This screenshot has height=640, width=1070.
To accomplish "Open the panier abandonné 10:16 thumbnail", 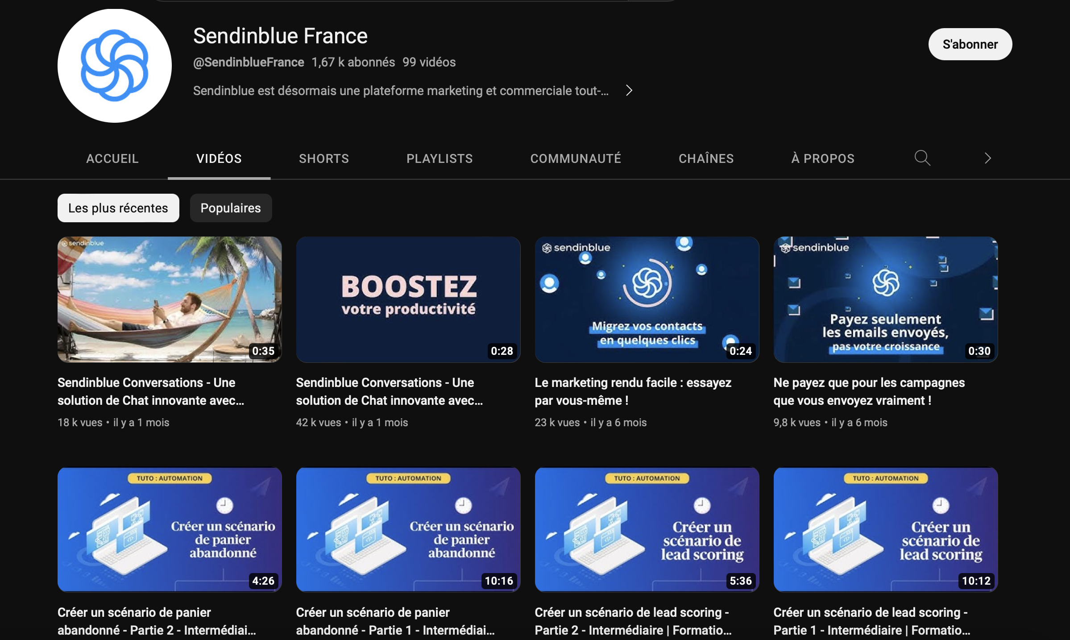I will (x=408, y=530).
